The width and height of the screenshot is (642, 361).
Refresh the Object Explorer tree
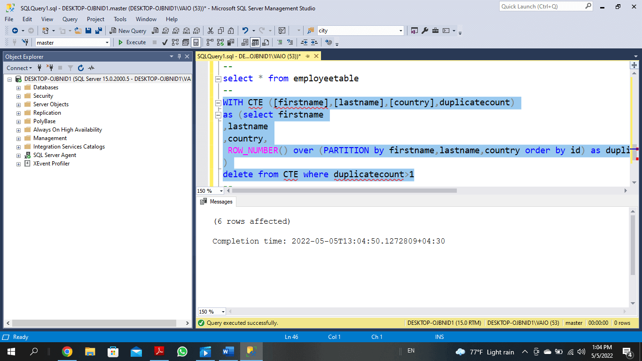click(81, 68)
